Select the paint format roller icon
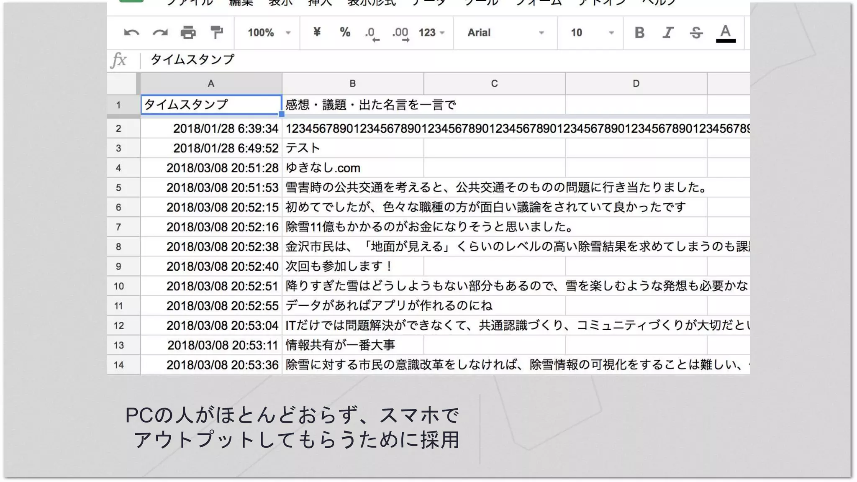Screen dimensions: 857x482 coord(216,33)
